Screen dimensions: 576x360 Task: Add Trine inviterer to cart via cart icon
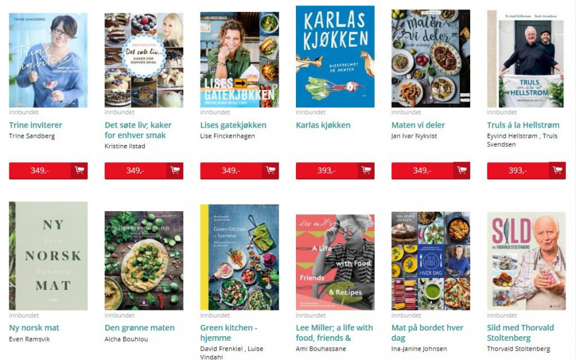(79, 171)
